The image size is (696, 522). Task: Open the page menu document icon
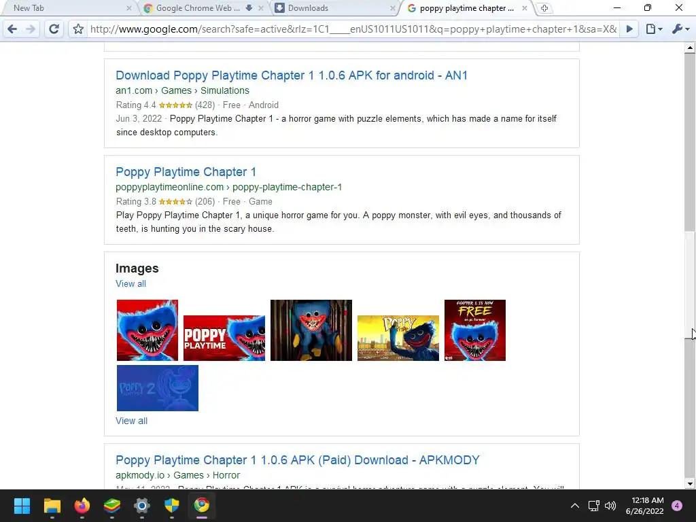(654, 29)
